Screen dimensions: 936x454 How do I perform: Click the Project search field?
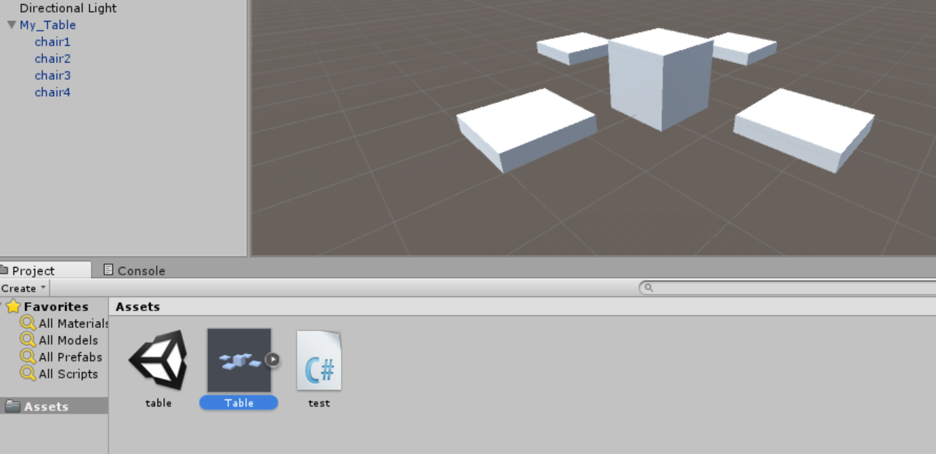click(x=787, y=288)
